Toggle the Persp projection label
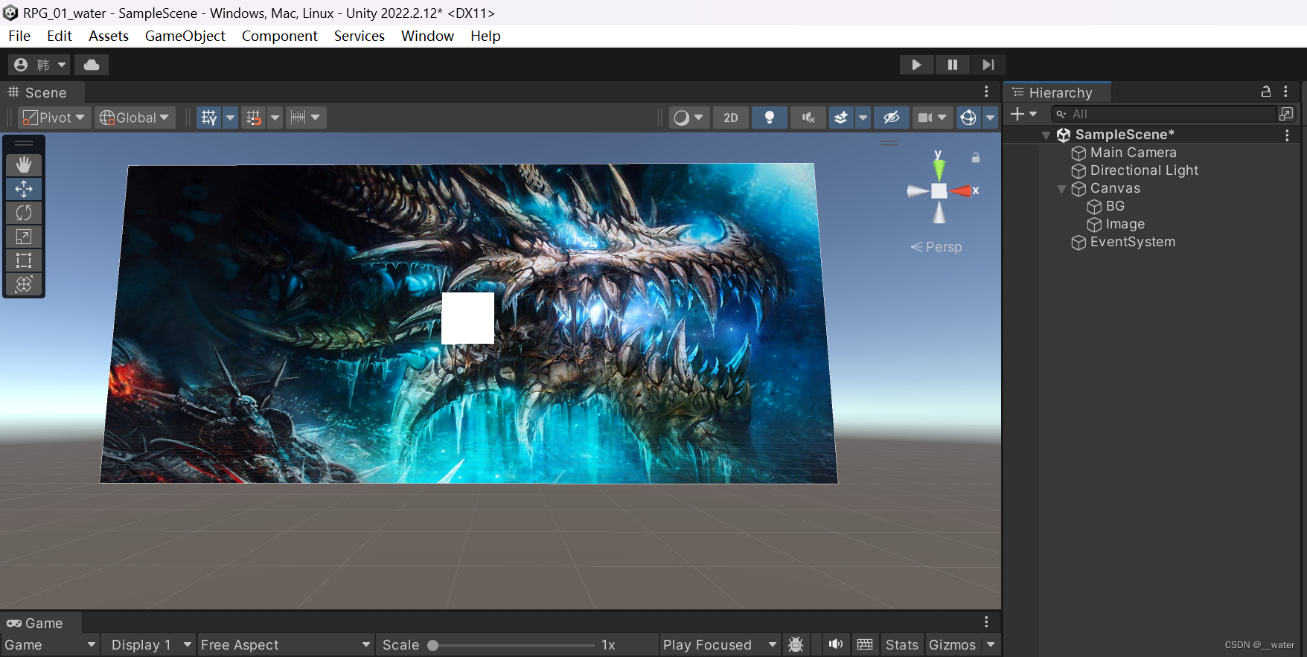The width and height of the screenshot is (1307, 657). [x=937, y=247]
